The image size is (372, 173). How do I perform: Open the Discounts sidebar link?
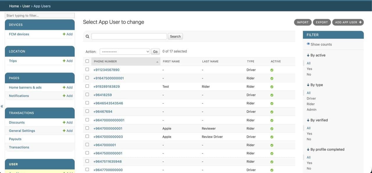(17, 122)
